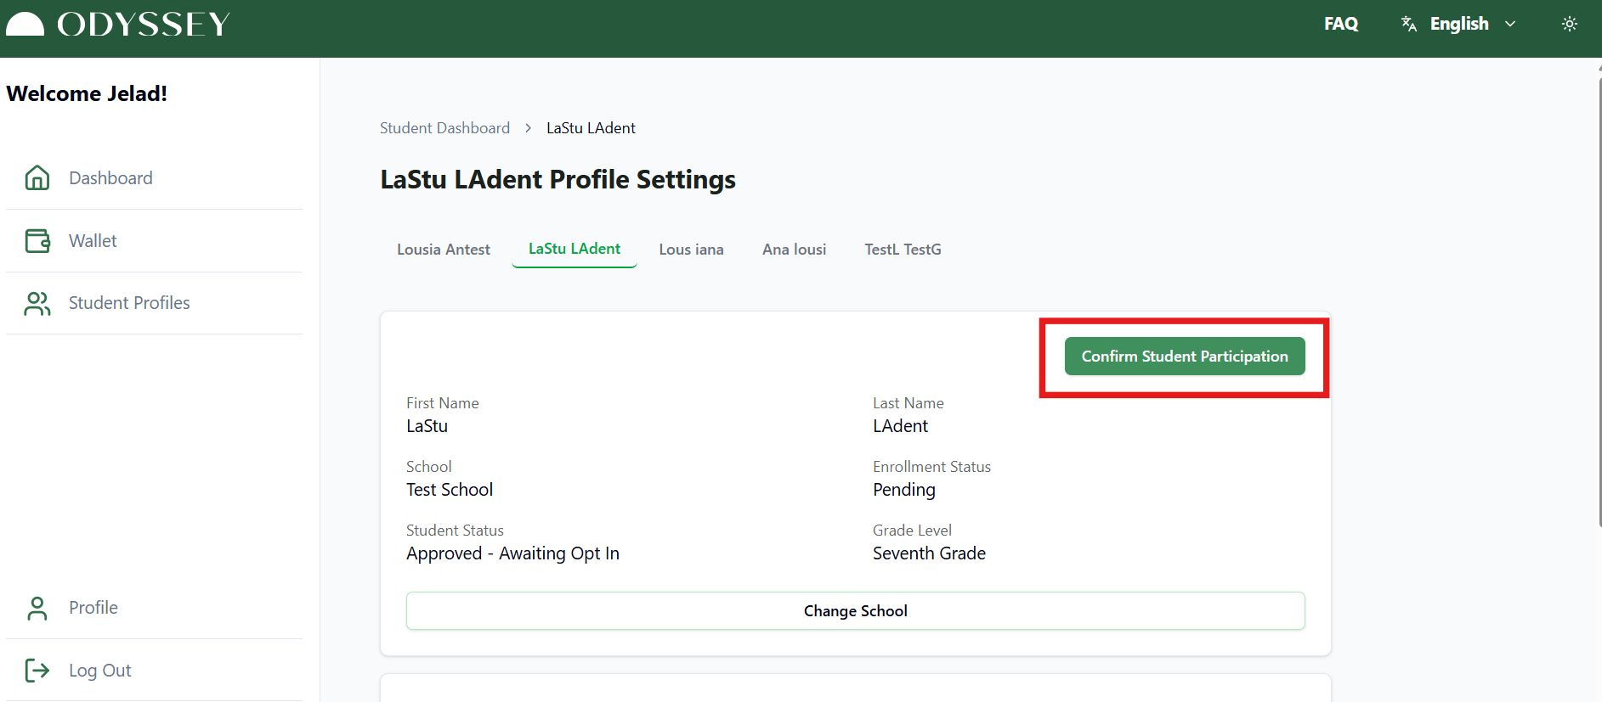
Task: Switch to the TestL TestG tab
Action: (x=903, y=250)
